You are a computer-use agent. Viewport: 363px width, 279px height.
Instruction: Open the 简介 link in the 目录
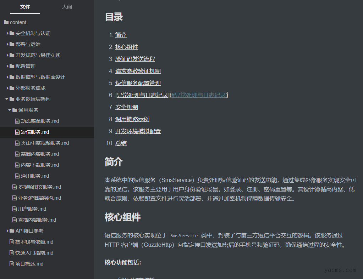pyautogui.click(x=120, y=35)
